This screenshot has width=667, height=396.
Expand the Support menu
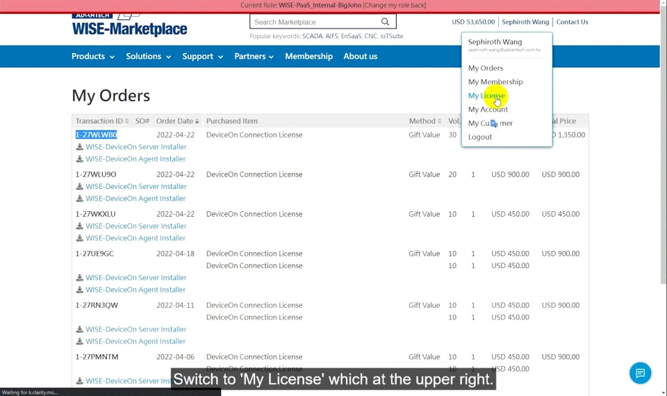point(202,56)
